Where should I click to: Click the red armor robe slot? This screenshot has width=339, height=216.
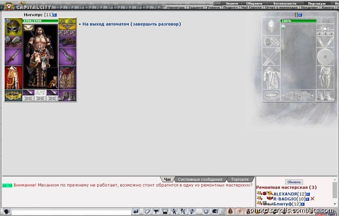14,77
